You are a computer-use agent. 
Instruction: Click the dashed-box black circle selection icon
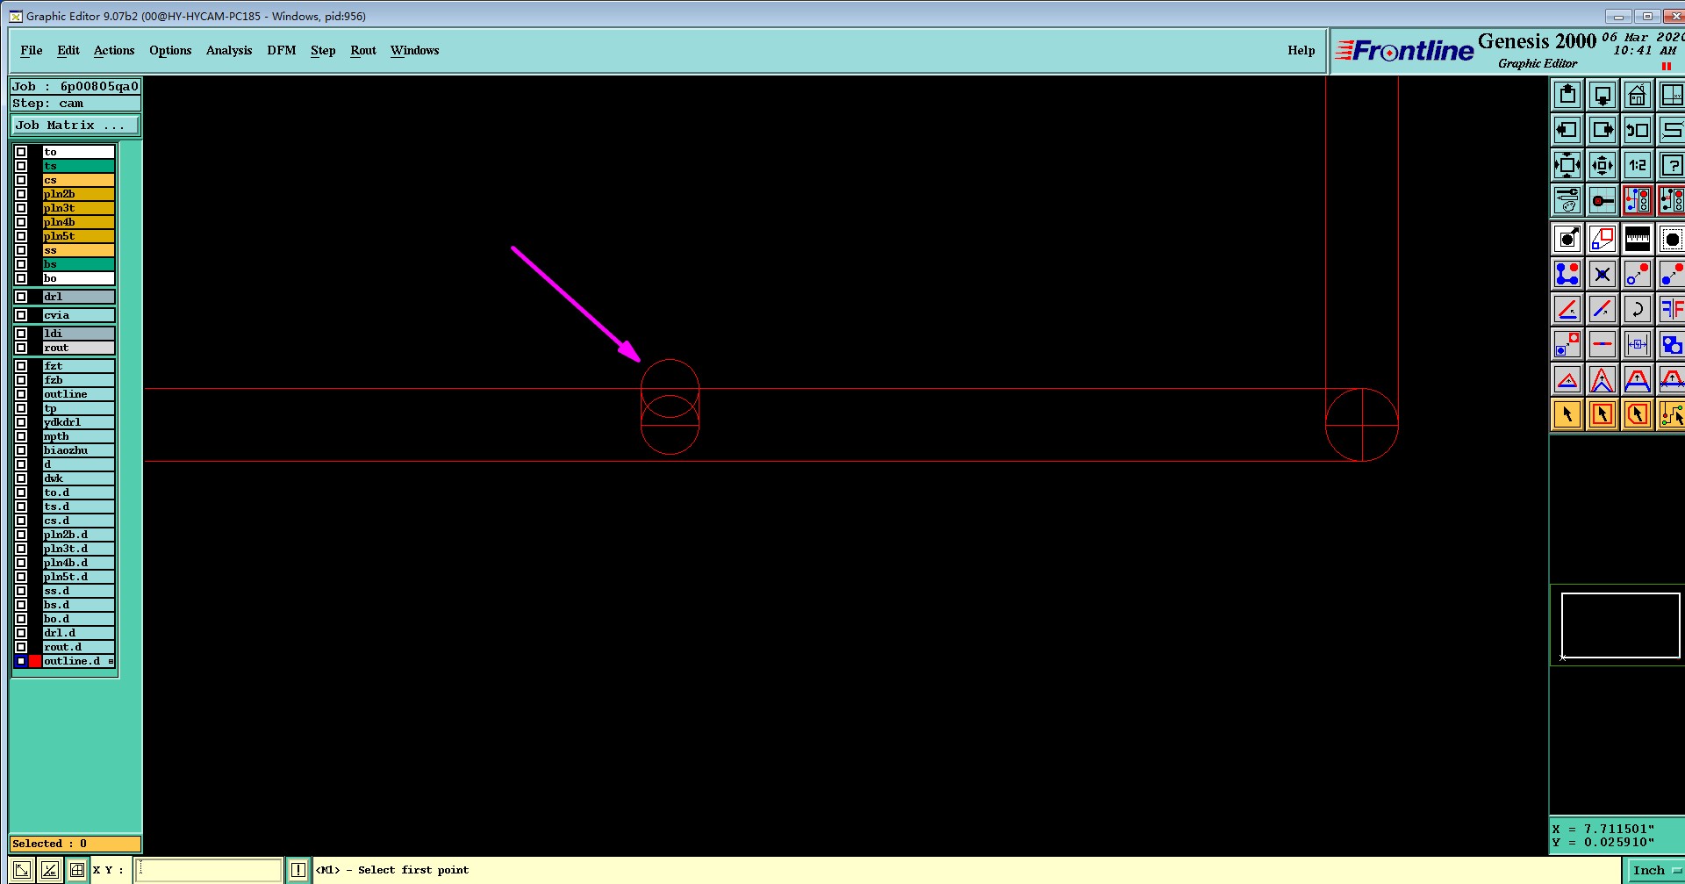pyautogui.click(x=1672, y=238)
